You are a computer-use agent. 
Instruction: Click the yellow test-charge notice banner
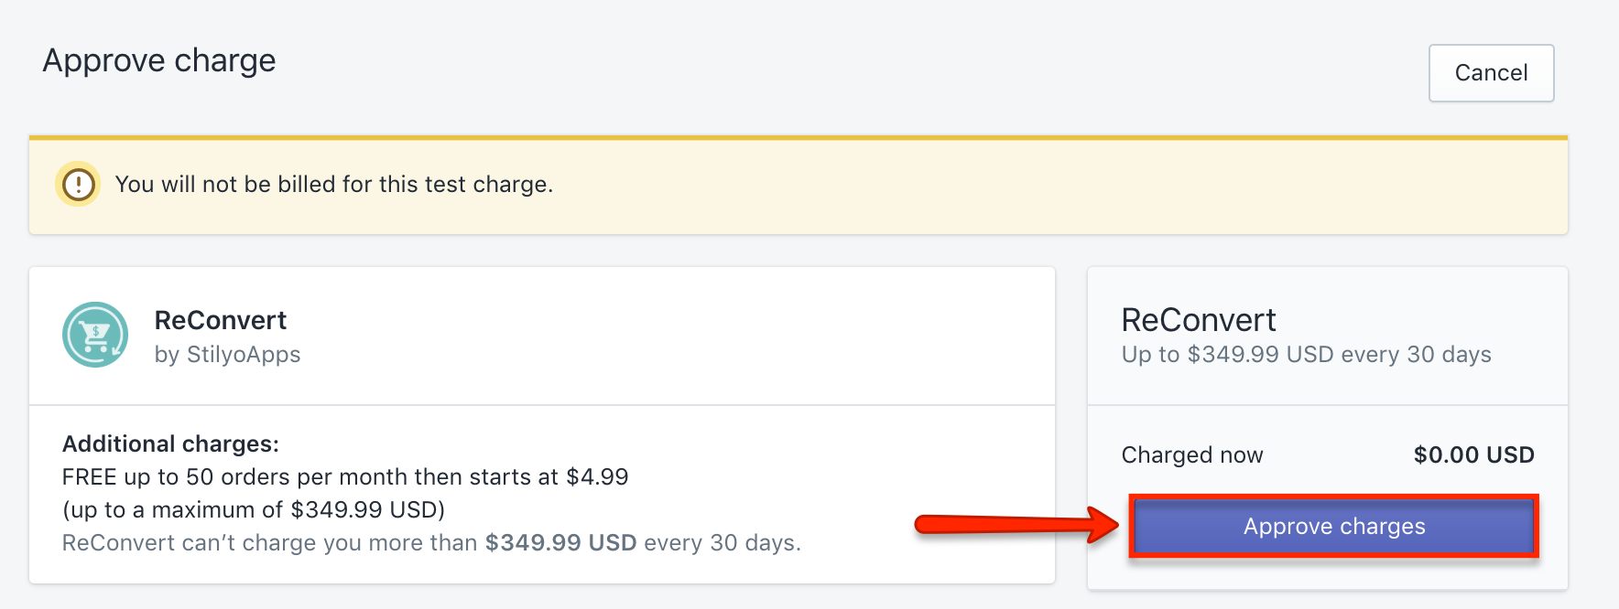pyautogui.click(x=799, y=185)
